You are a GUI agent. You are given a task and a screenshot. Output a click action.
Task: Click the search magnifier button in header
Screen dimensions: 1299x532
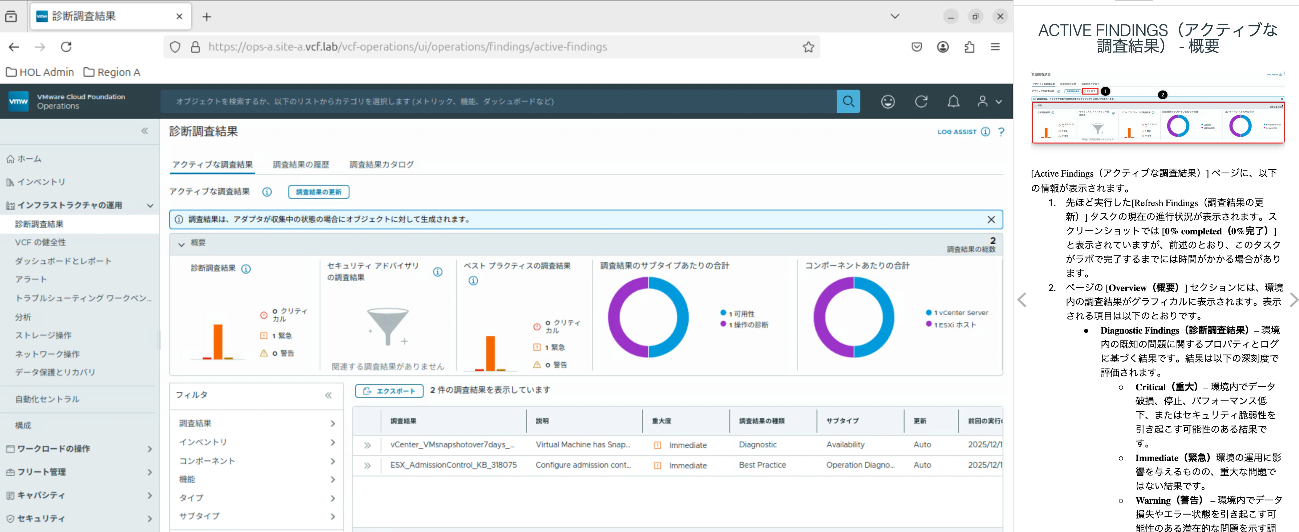tap(848, 101)
